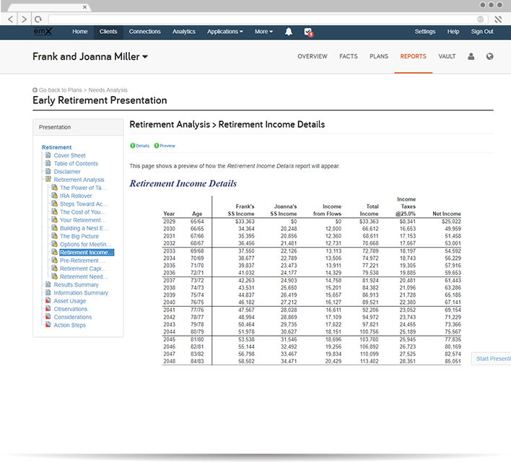Switch to the Reports tab
Image resolution: width=511 pixels, height=462 pixels.
(414, 56)
